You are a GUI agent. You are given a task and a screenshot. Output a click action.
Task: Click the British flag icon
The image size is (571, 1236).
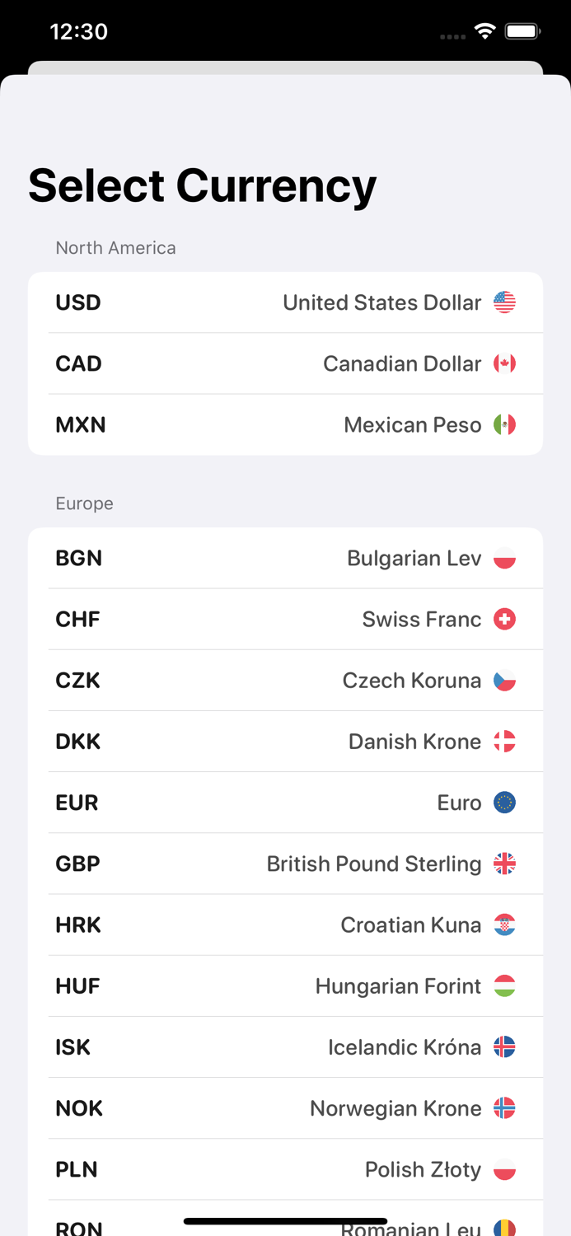505,864
